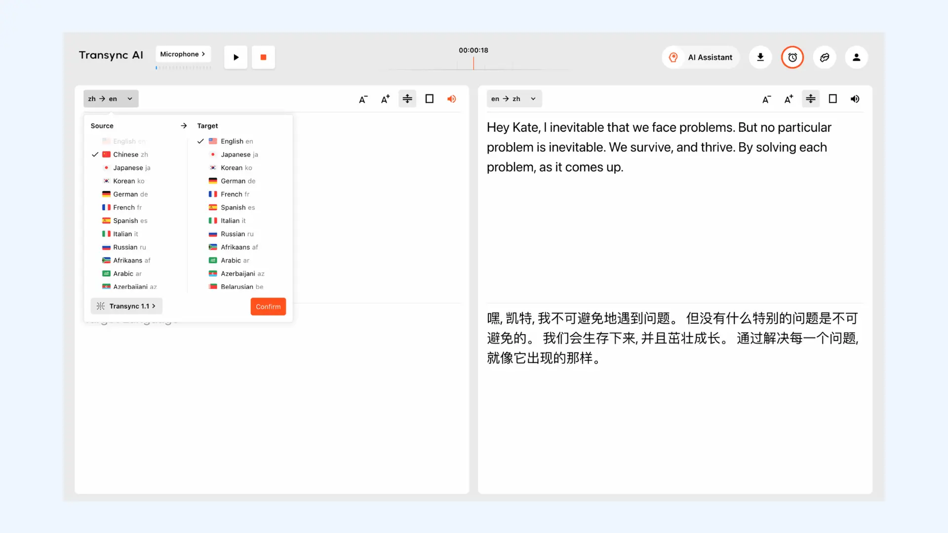Image resolution: width=948 pixels, height=533 pixels.
Task: Open the Transync 1.1 model selector
Action: click(x=126, y=306)
